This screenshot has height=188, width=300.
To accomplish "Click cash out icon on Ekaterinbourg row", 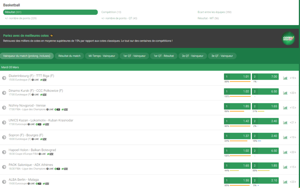I will [43, 80].
